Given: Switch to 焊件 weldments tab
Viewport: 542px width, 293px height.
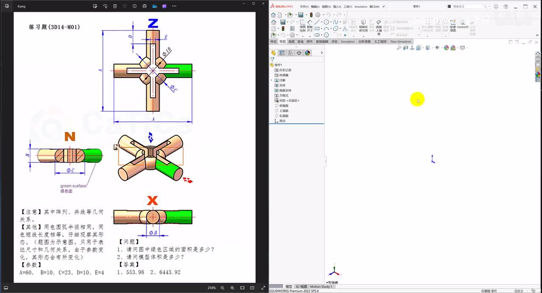Looking at the screenshot, I should click(x=310, y=41).
